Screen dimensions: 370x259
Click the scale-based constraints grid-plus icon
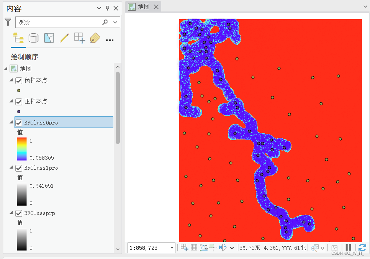coord(184,248)
